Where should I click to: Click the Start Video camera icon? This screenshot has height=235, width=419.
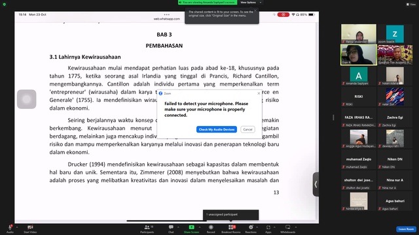pyautogui.click(x=30, y=227)
